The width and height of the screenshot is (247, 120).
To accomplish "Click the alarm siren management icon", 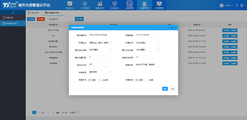I will [x=144, y=4].
